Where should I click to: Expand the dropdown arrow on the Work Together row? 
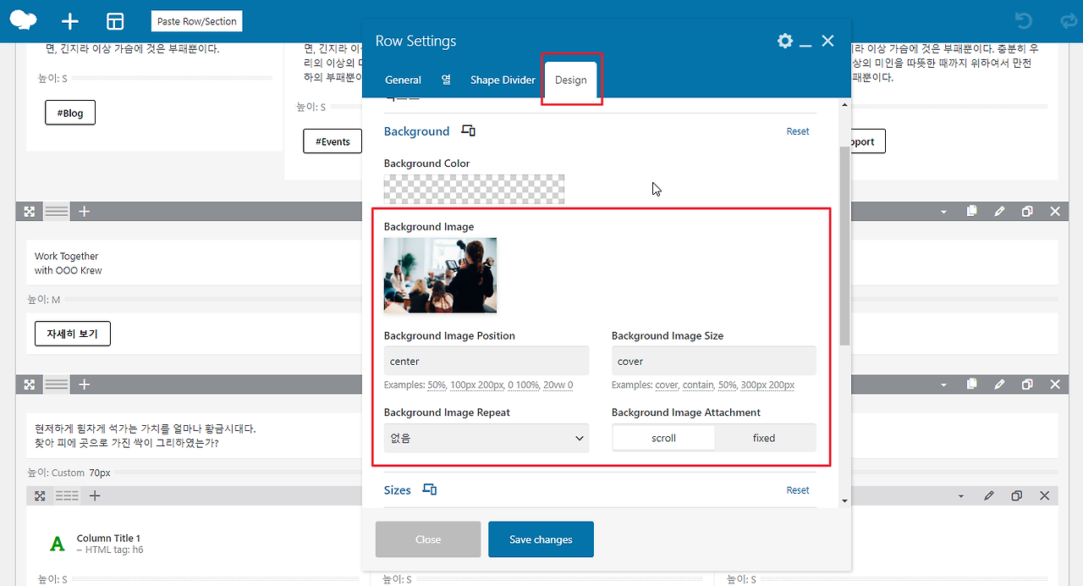(x=944, y=212)
